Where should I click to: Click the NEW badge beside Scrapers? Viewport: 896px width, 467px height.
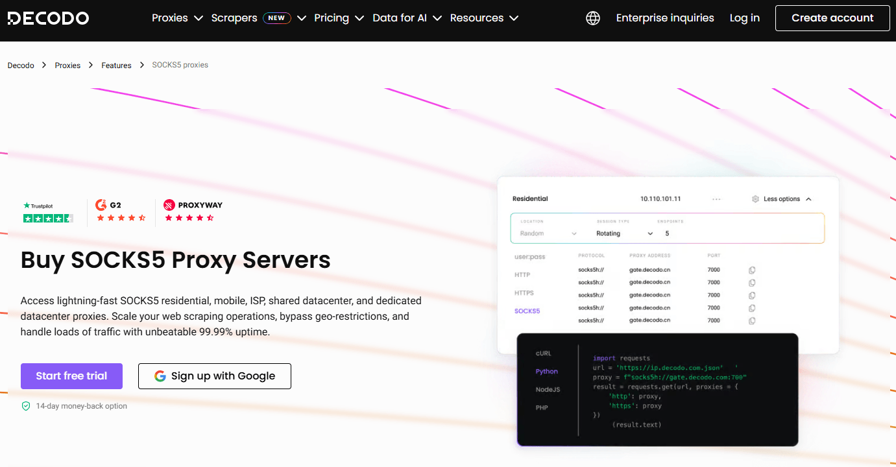pos(277,18)
